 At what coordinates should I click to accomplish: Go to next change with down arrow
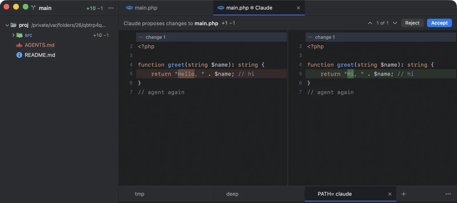(395, 23)
